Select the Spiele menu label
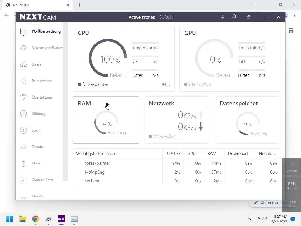The width and height of the screenshot is (301, 226). point(36,64)
